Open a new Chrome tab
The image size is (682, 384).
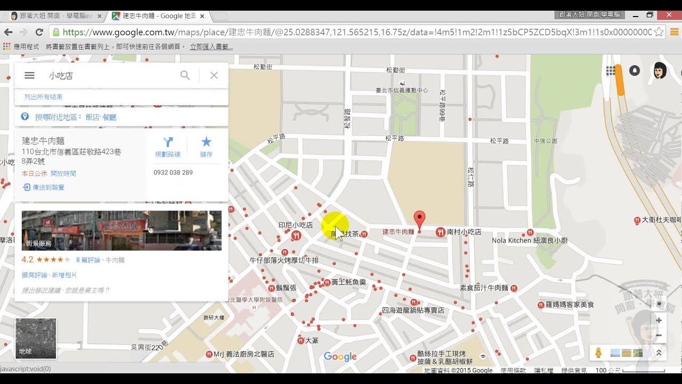[221, 16]
